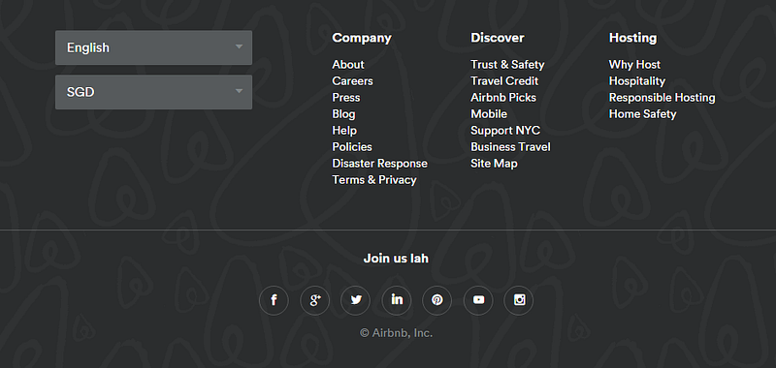
Task: Visit LinkedIn via the 'in' icon
Action: [397, 300]
